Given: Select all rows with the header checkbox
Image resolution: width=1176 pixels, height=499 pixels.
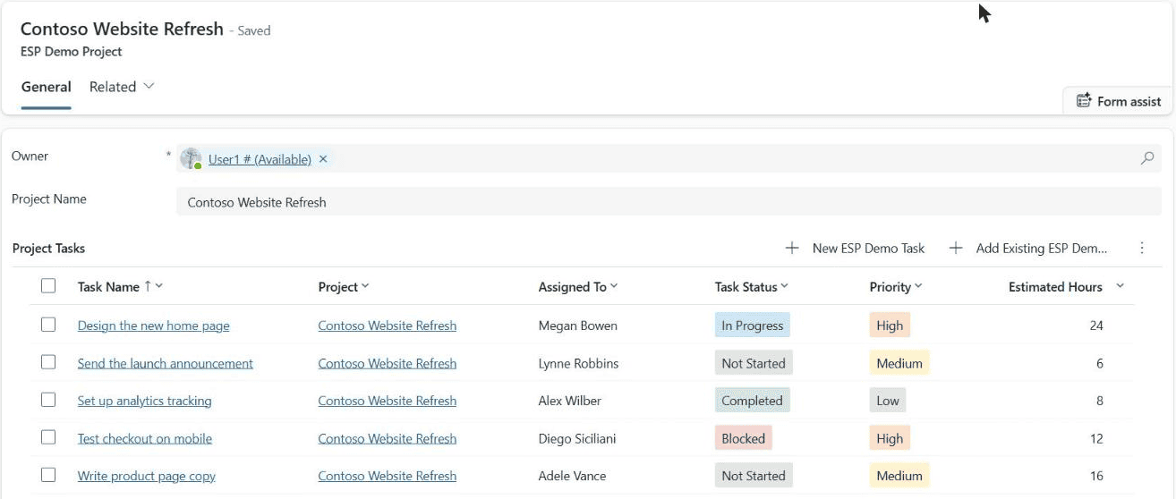Looking at the screenshot, I should click(48, 286).
